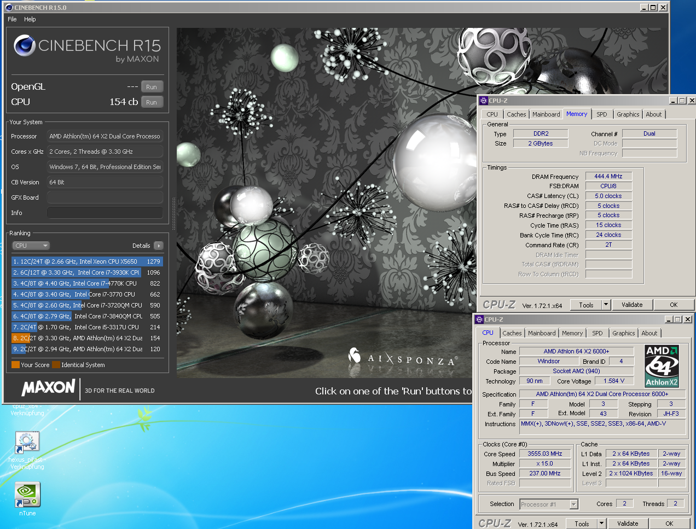Viewport: 696px width, 529px height.
Task: Click the Cinebench R15 sphere logo
Action: tap(25, 45)
